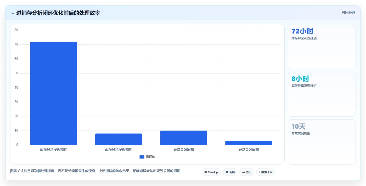Click 异常关闭周期 caption under 10天
Image resolution: width=366 pixels, height=186 pixels.
coord(301,133)
